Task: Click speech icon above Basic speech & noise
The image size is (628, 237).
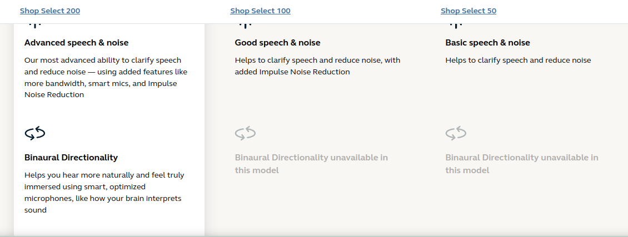Action: (x=456, y=26)
